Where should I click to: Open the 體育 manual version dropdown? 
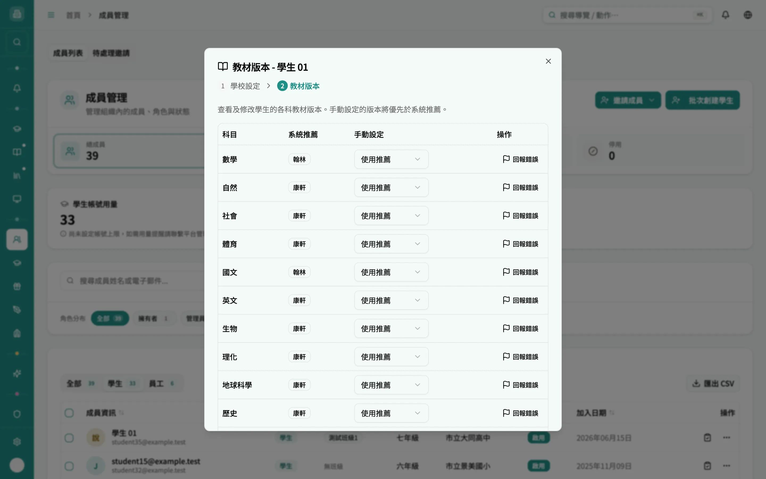(x=391, y=244)
